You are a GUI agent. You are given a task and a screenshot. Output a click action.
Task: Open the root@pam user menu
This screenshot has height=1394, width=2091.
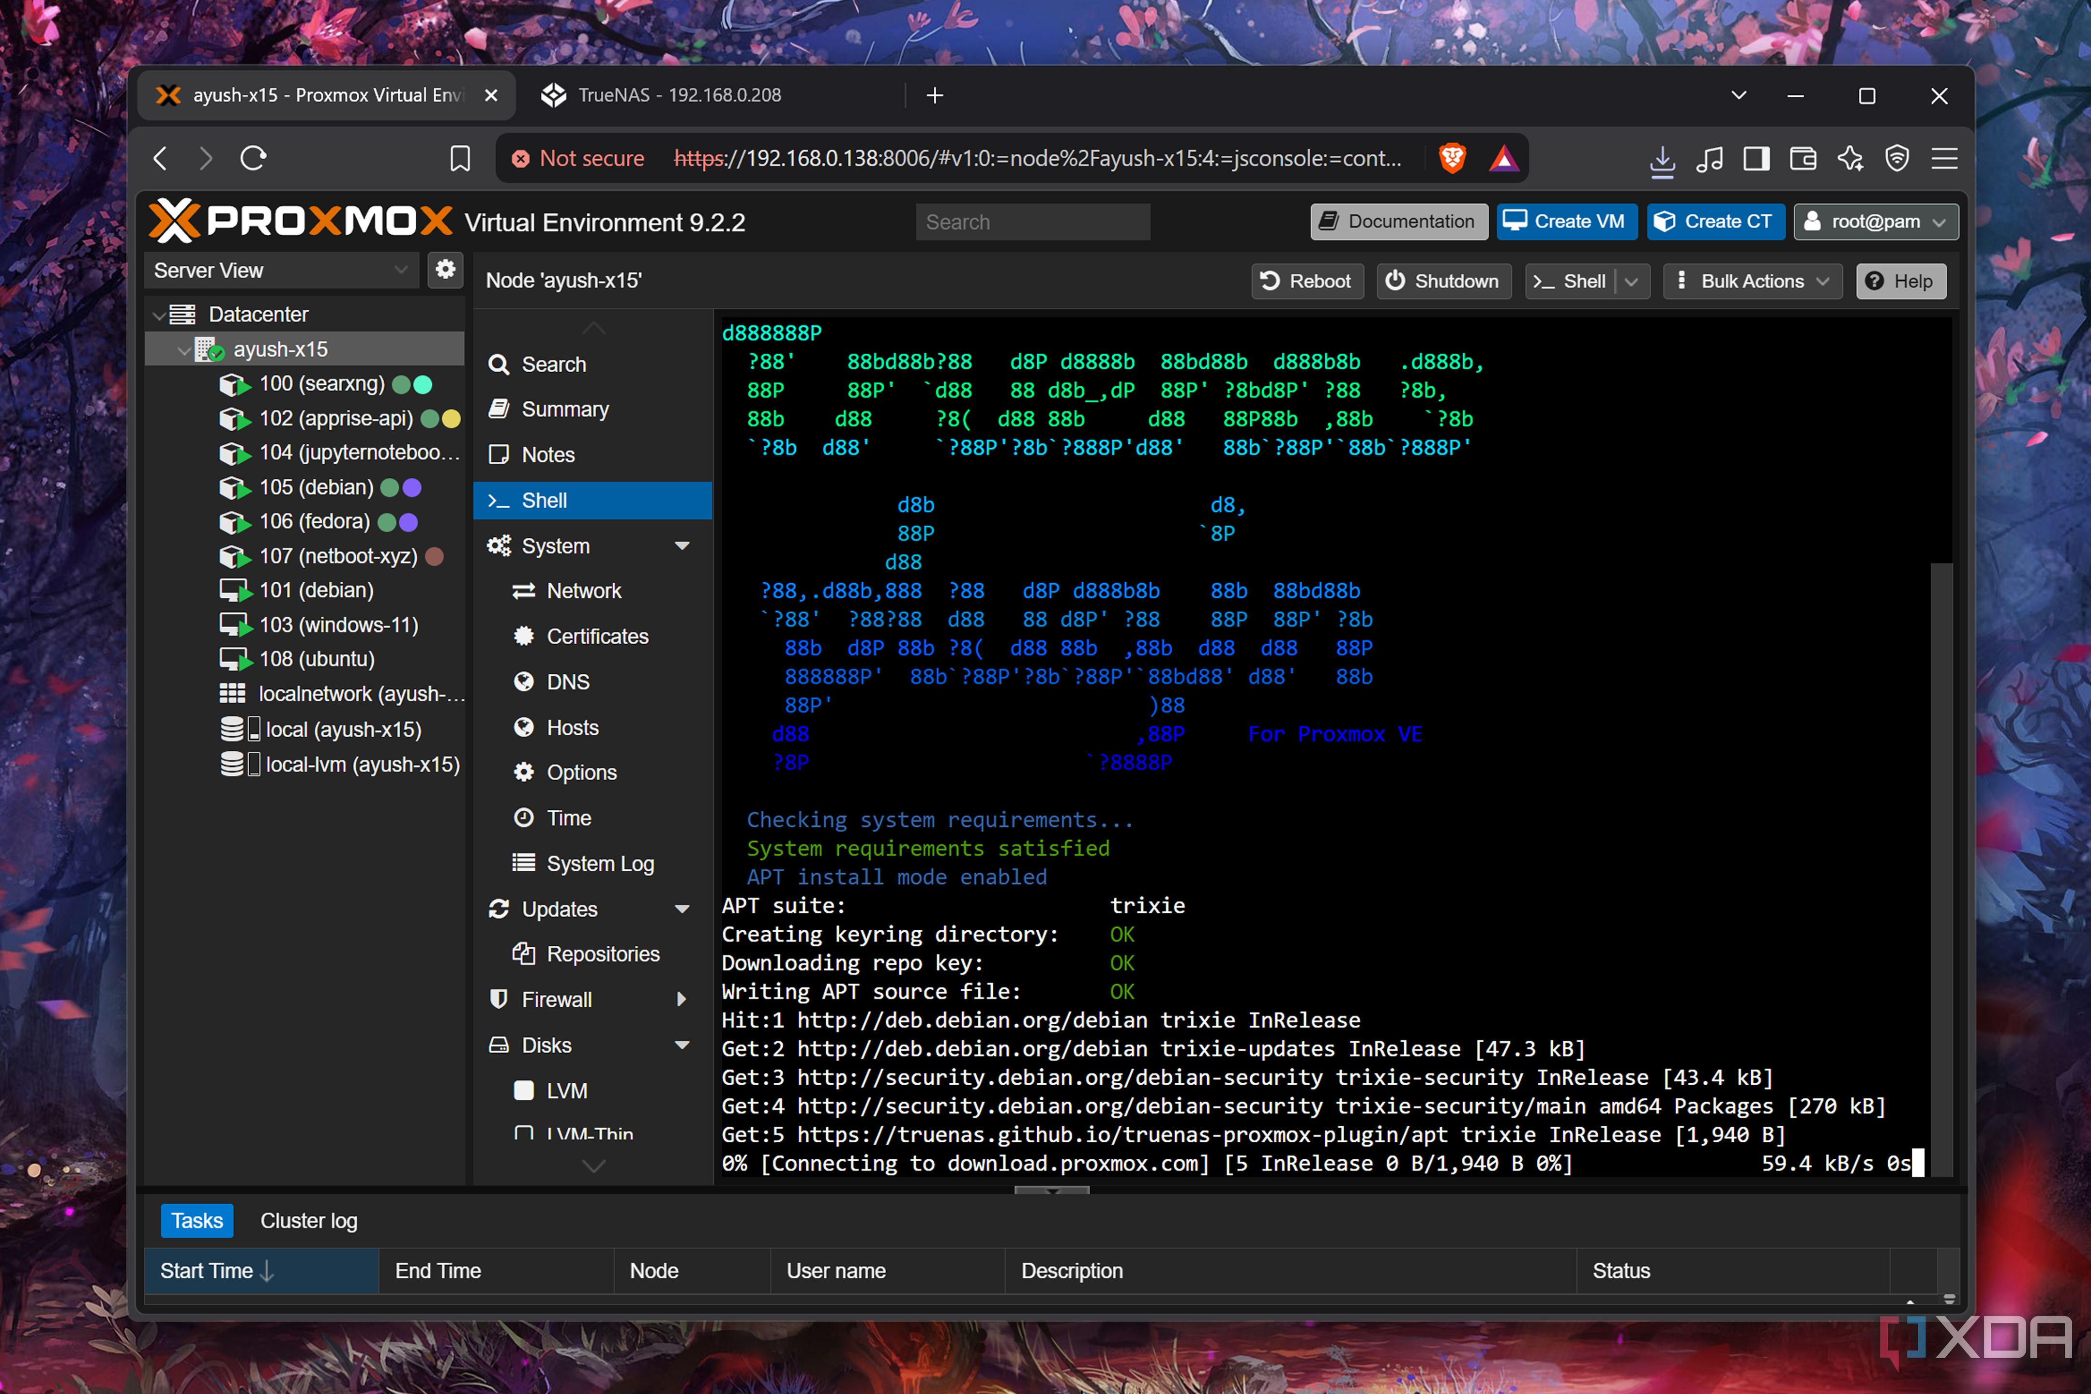(1875, 221)
